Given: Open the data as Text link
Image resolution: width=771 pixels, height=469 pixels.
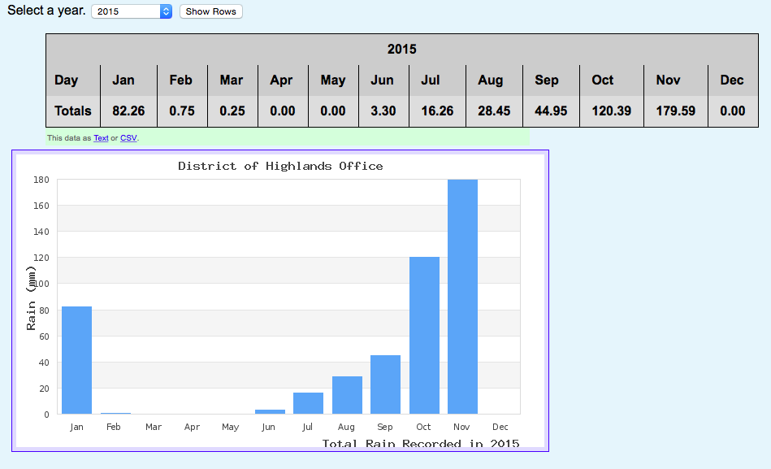Looking at the screenshot, I should tap(101, 138).
